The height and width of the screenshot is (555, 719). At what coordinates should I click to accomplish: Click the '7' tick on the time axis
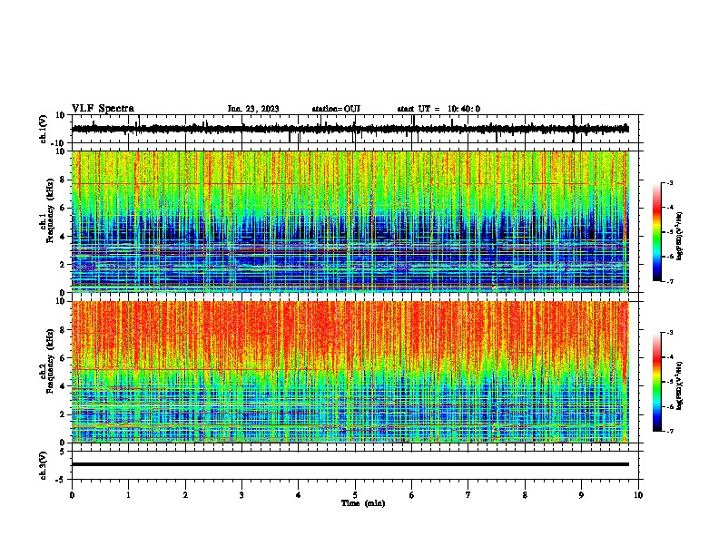(x=468, y=495)
